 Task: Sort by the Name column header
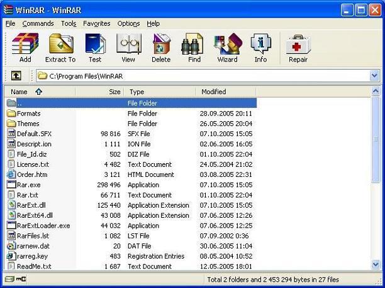pyautogui.click(x=40, y=92)
